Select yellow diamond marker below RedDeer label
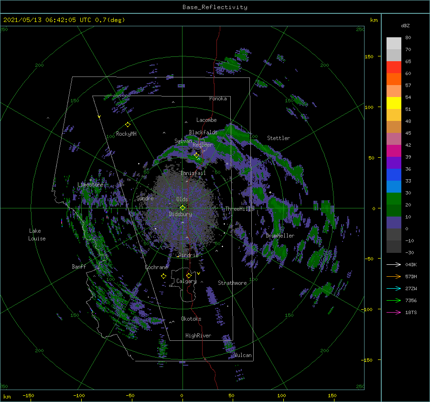 (196, 155)
